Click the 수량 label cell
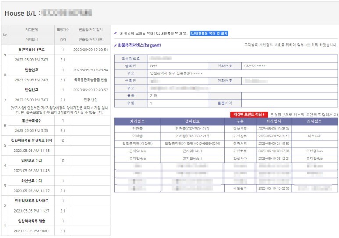Screen dimensions: 339x238 tap(131, 103)
